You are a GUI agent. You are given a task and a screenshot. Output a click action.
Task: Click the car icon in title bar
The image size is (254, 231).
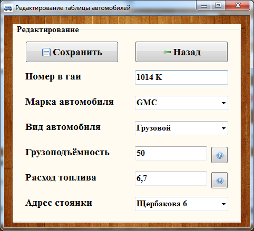(x=8, y=8)
